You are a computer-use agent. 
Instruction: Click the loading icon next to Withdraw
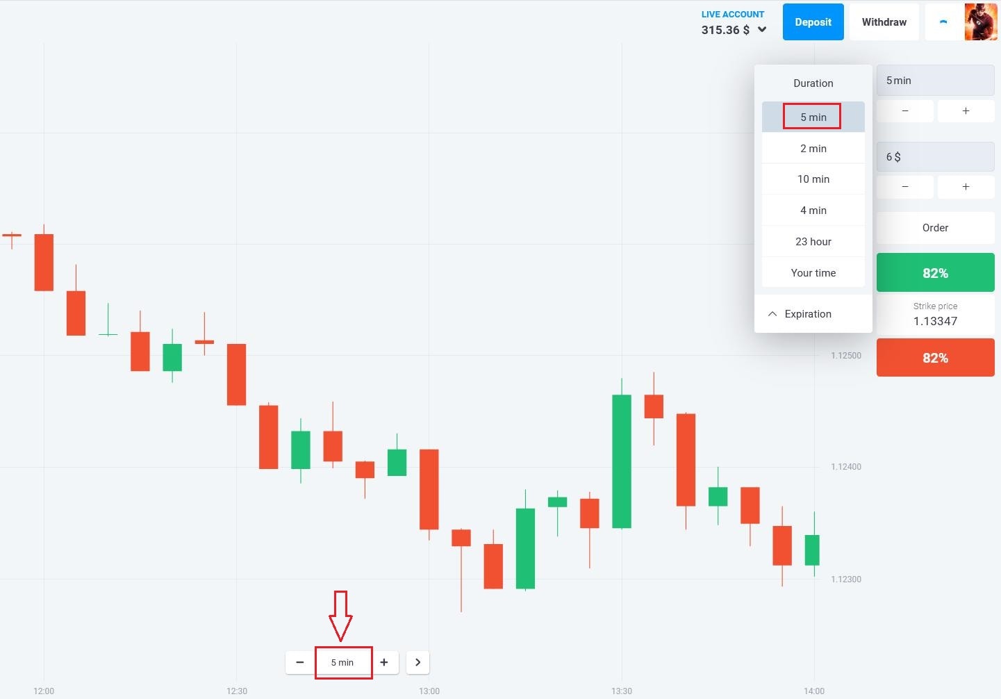[x=943, y=22]
